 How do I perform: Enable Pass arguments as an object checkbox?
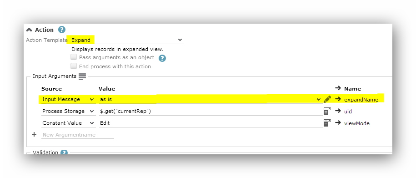(x=74, y=57)
